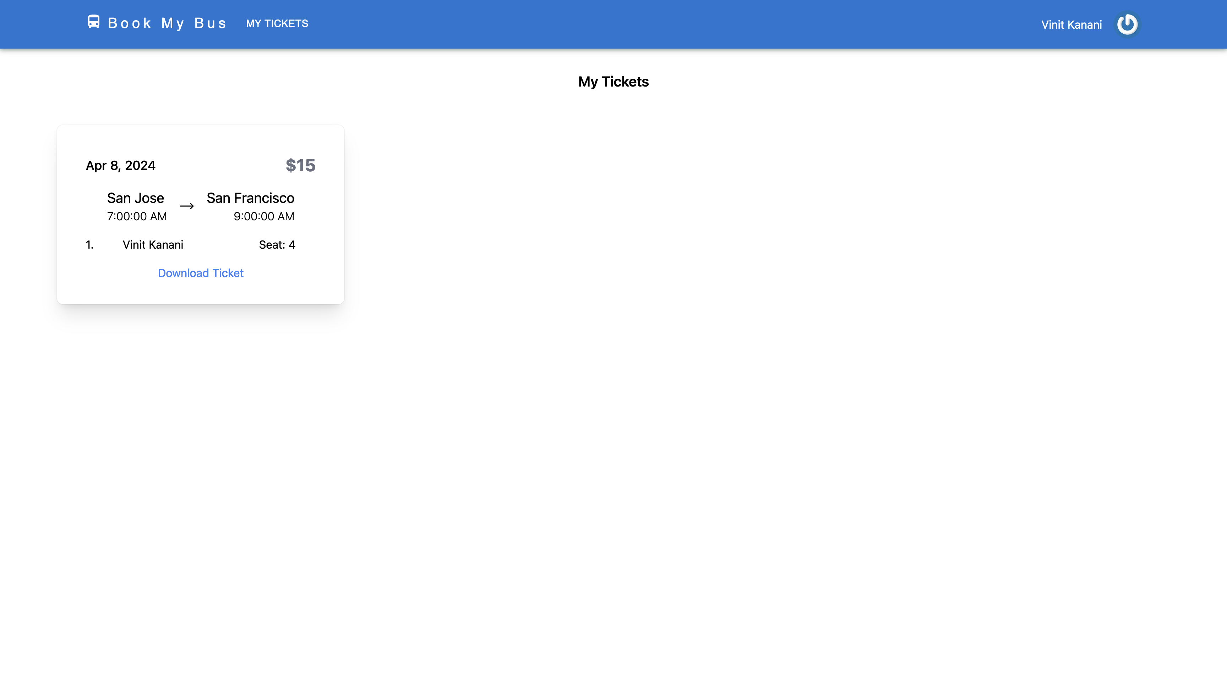Open the MY TICKETS nav item
Screen dimensions: 1227x686
pyautogui.click(x=277, y=23)
